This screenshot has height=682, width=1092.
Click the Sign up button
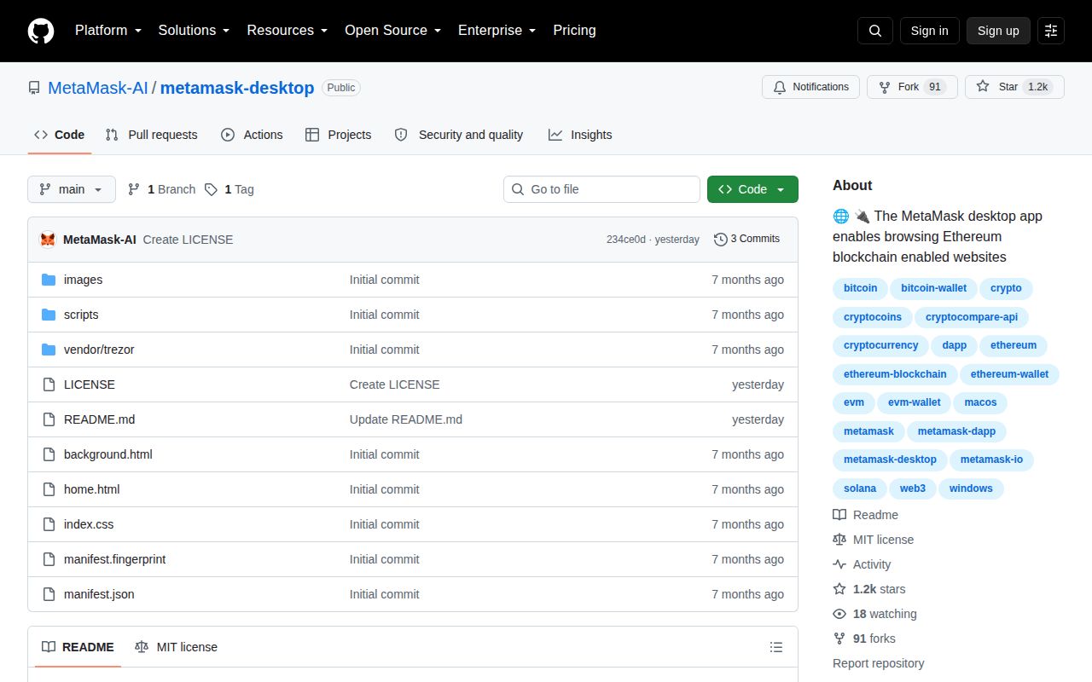tap(998, 31)
